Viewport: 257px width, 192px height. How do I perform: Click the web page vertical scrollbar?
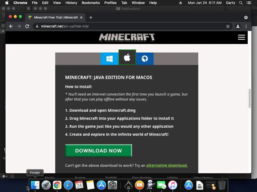(x=250, y=98)
